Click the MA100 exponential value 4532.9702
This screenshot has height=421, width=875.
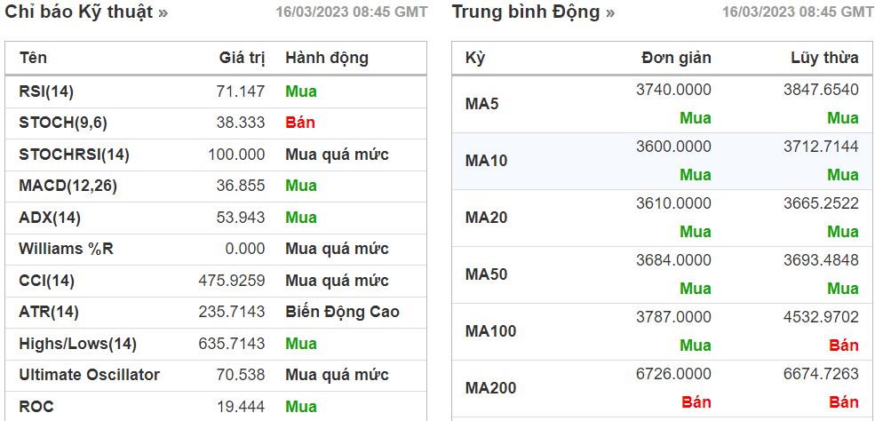[821, 317]
